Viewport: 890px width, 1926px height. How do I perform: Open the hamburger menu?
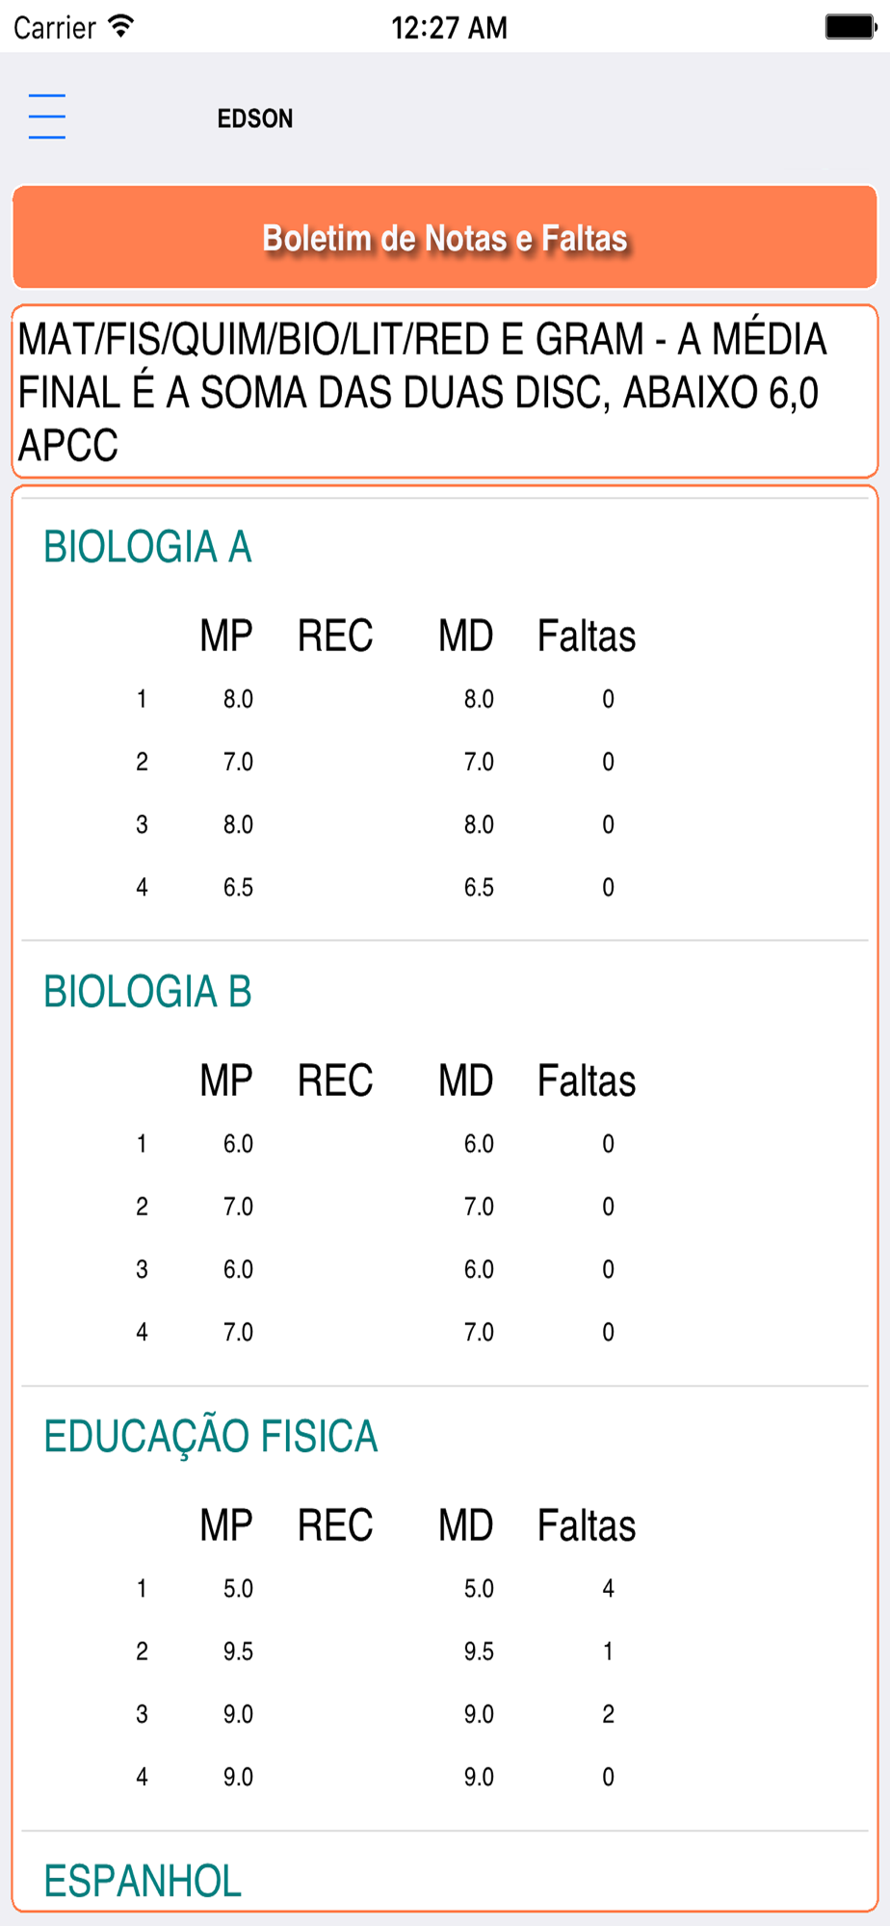(47, 117)
